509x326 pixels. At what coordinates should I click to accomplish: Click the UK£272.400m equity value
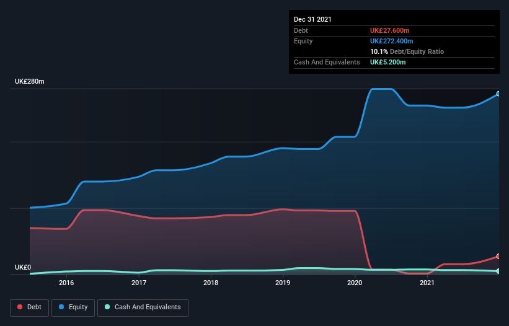click(391, 41)
